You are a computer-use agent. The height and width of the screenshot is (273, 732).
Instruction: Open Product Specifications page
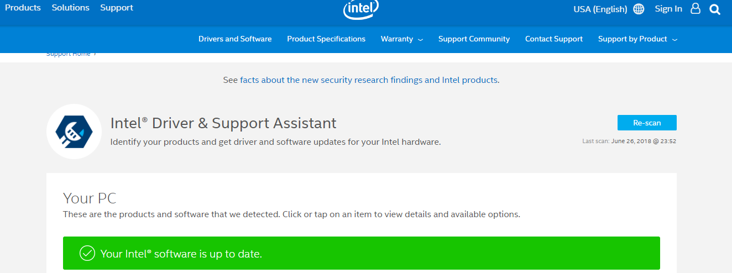tap(326, 39)
